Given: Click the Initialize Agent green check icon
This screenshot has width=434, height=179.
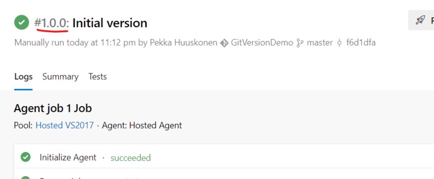Looking at the screenshot, I should [26, 157].
